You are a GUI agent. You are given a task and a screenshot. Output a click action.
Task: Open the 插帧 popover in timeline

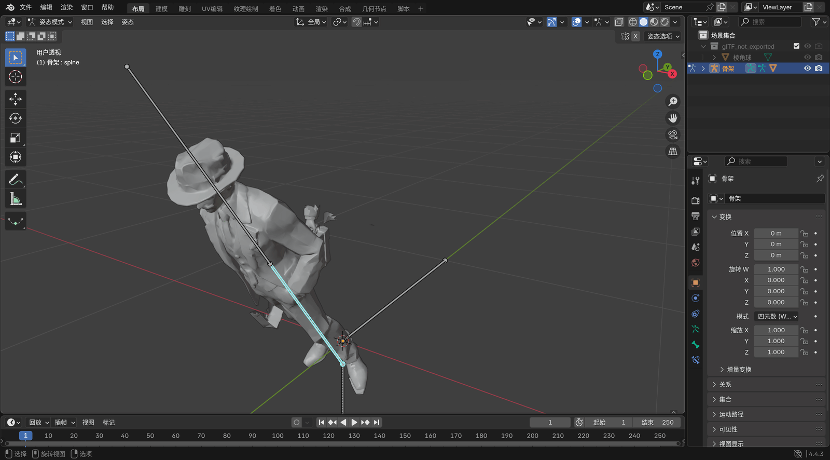point(64,423)
